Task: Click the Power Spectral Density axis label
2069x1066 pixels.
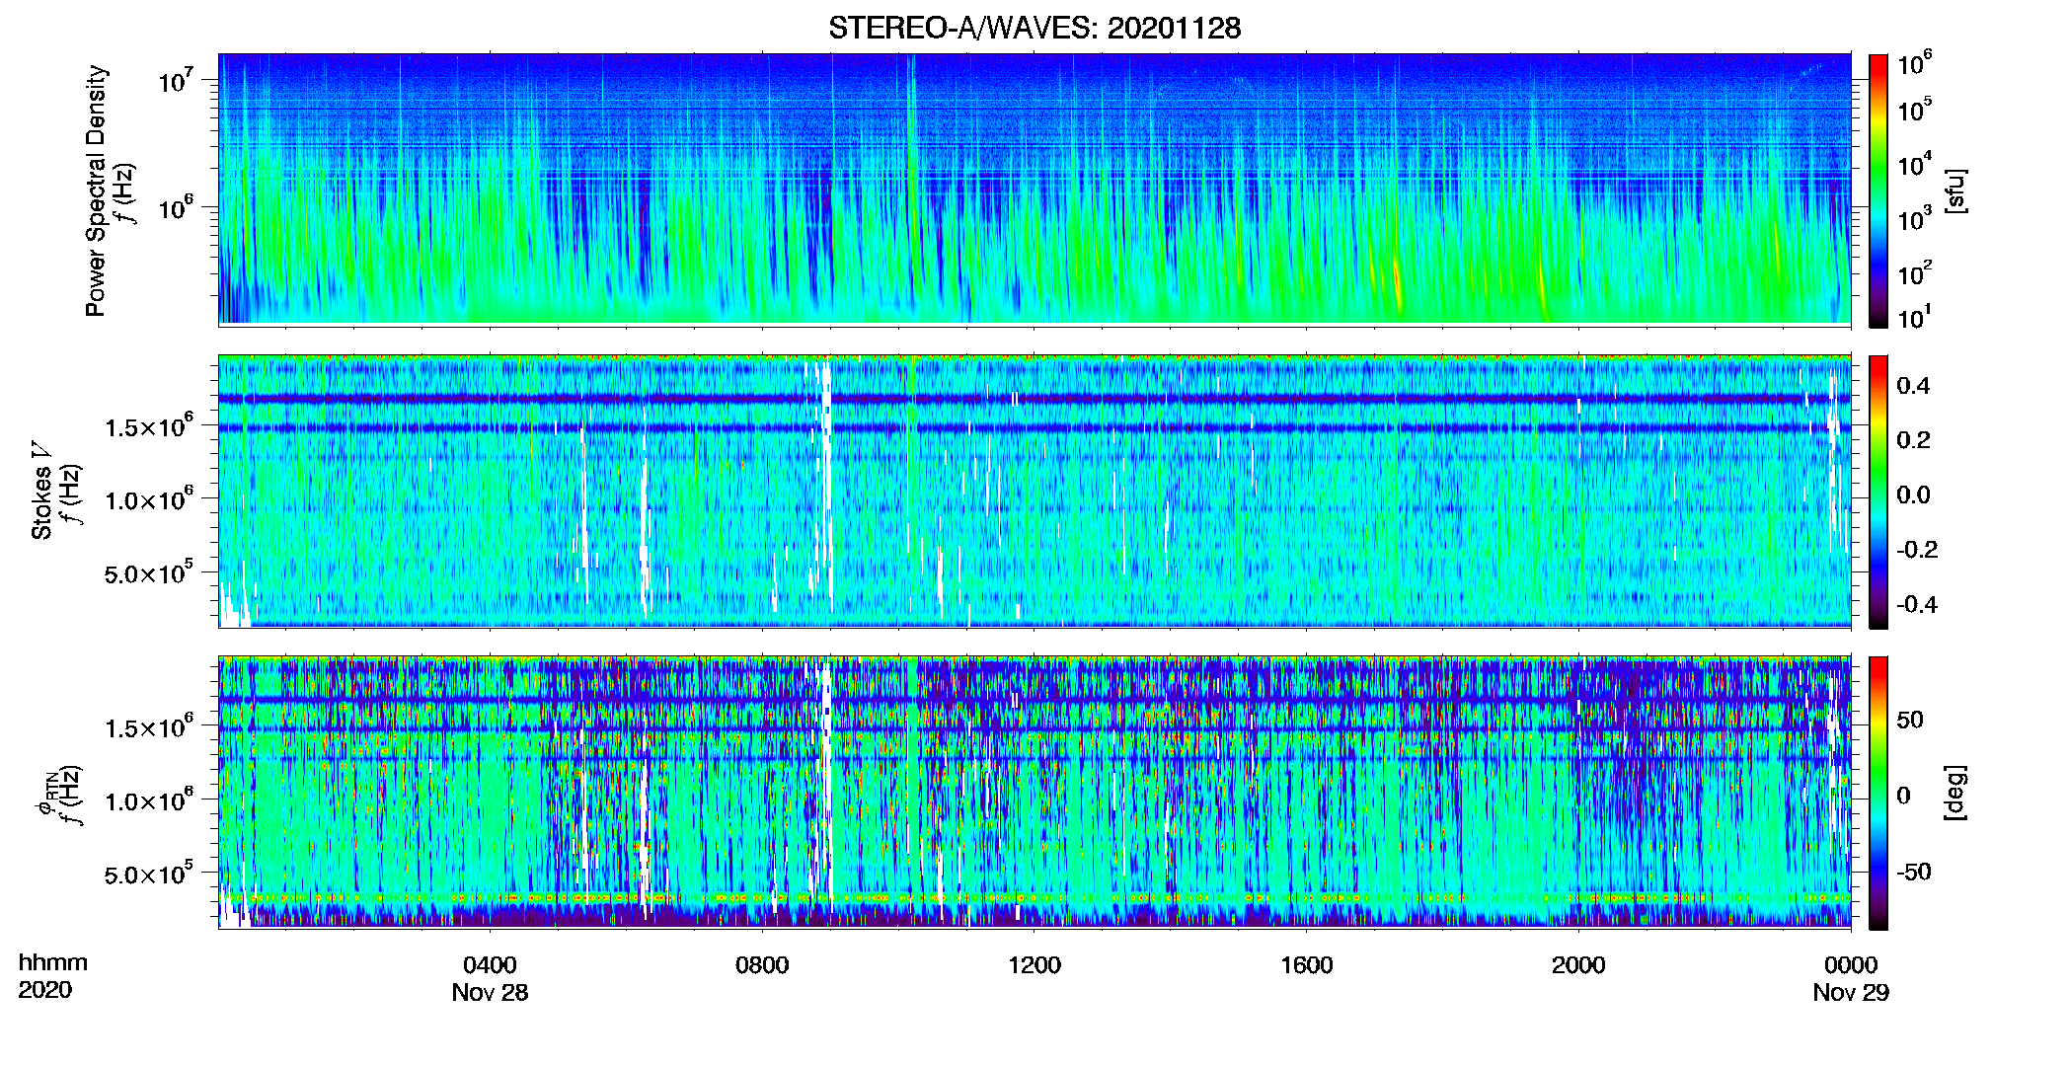Action: click(x=96, y=190)
